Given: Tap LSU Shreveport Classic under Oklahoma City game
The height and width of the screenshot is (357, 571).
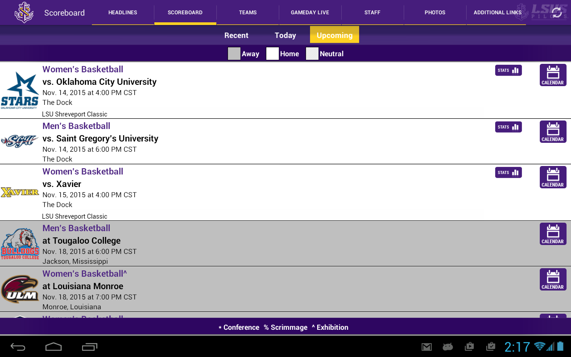Looking at the screenshot, I should point(74,114).
